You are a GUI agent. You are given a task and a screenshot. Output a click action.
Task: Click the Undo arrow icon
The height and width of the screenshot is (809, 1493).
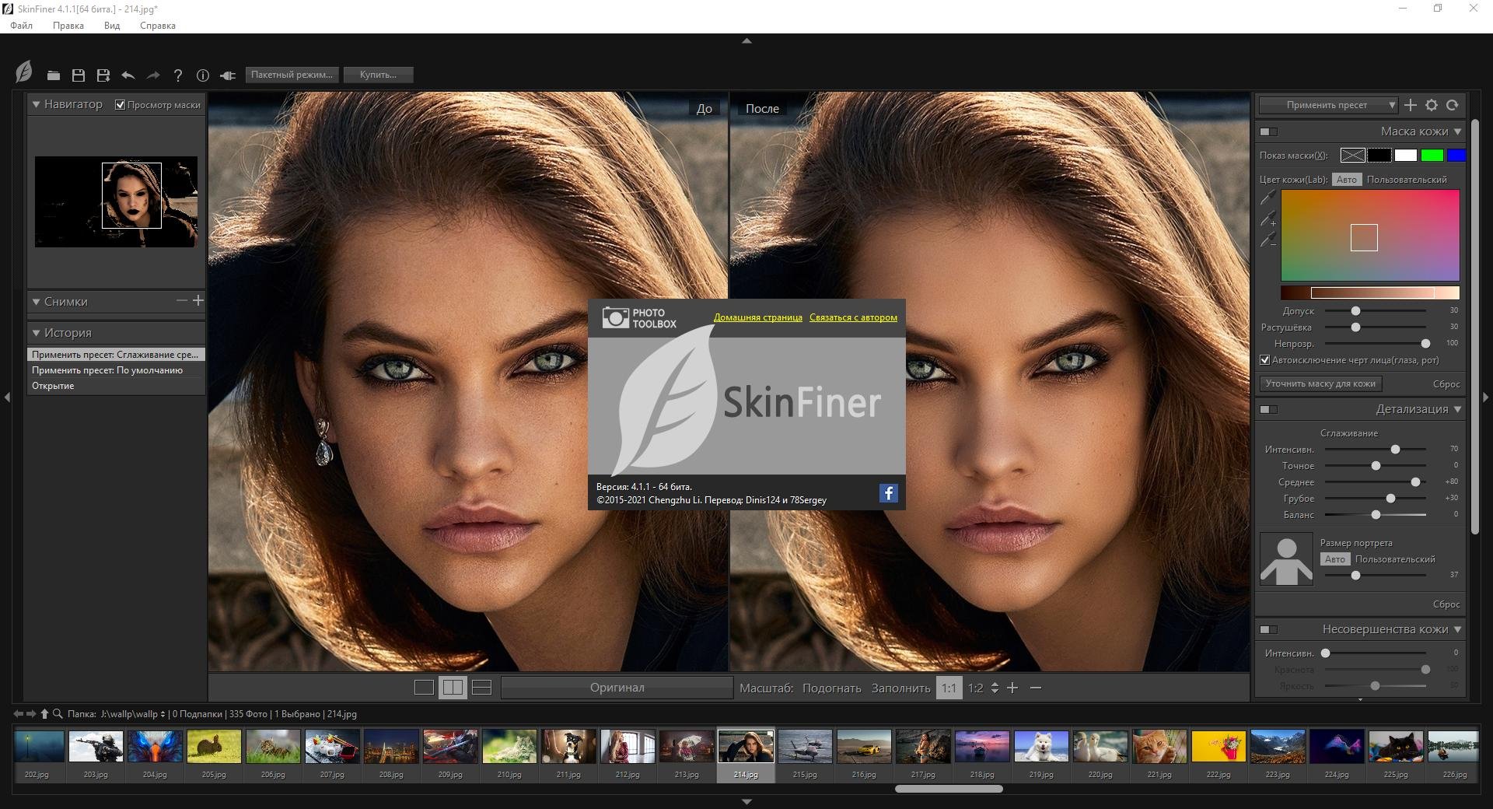point(128,75)
